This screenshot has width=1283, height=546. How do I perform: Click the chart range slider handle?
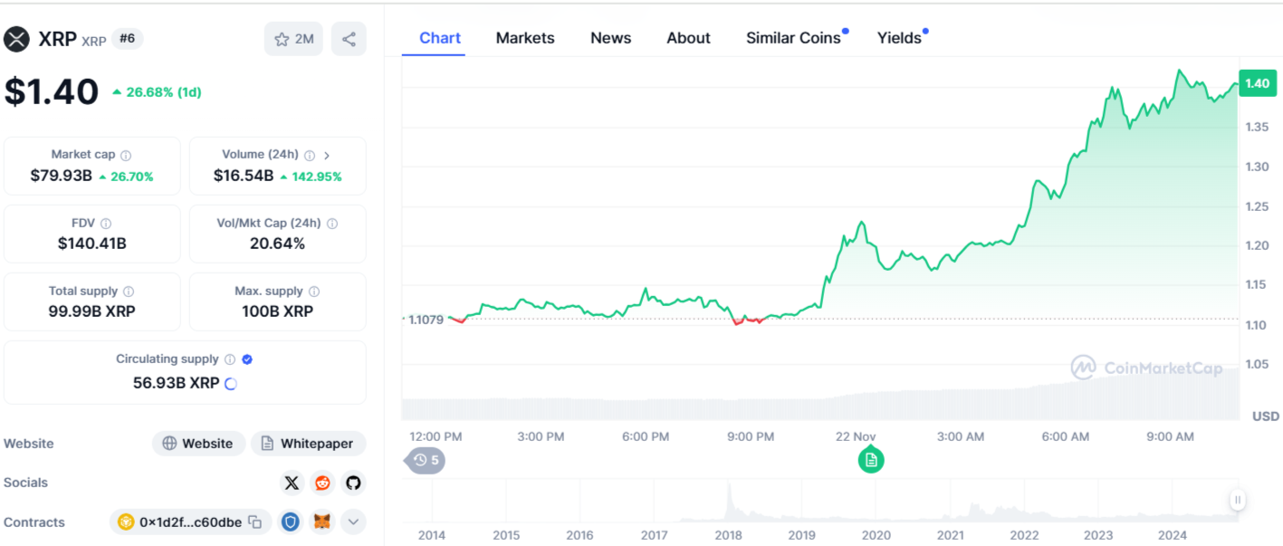[x=1237, y=499]
